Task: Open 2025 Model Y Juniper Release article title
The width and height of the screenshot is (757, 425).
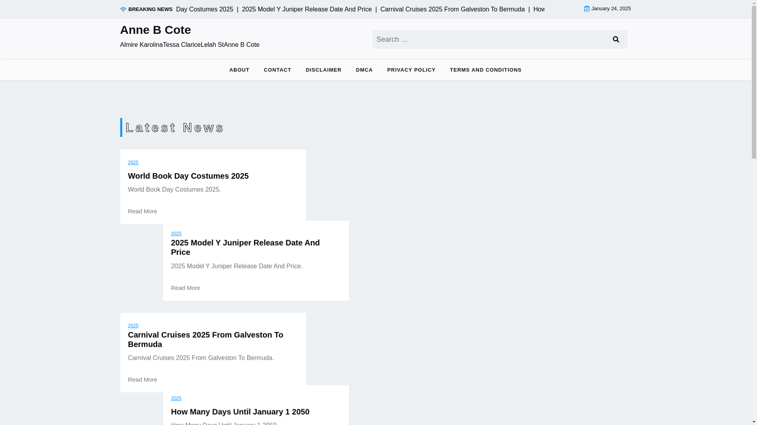Action: coord(245,248)
